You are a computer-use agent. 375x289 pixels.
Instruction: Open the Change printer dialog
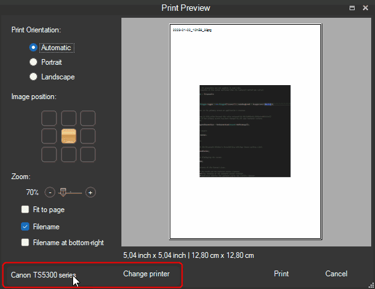tap(146, 274)
